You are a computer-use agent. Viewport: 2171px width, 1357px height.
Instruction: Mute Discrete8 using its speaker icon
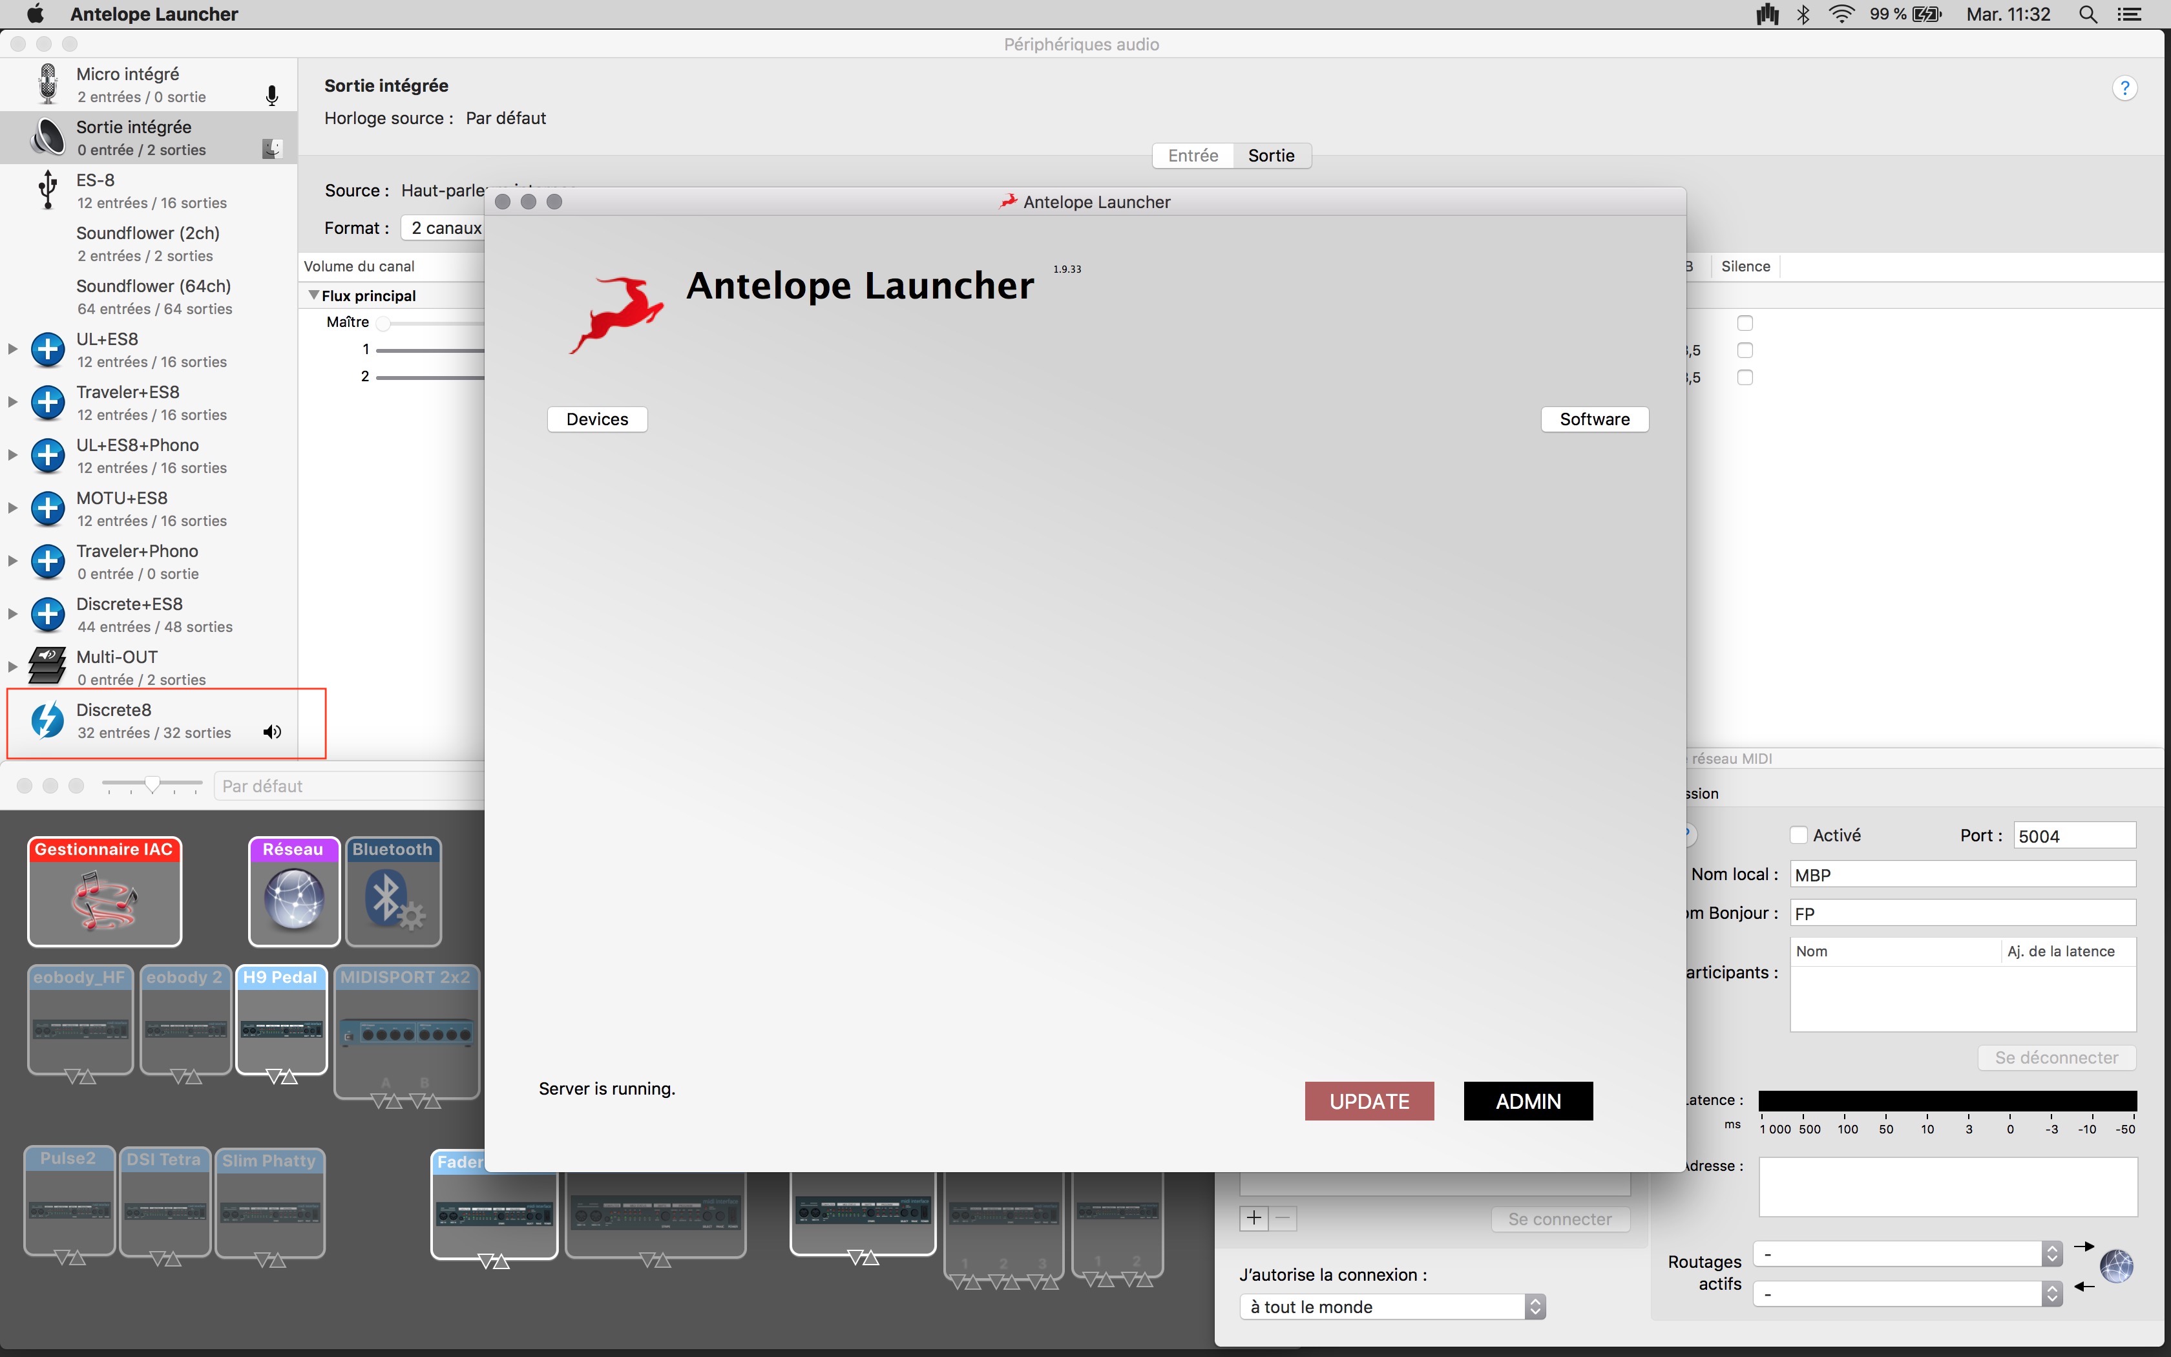click(x=272, y=731)
